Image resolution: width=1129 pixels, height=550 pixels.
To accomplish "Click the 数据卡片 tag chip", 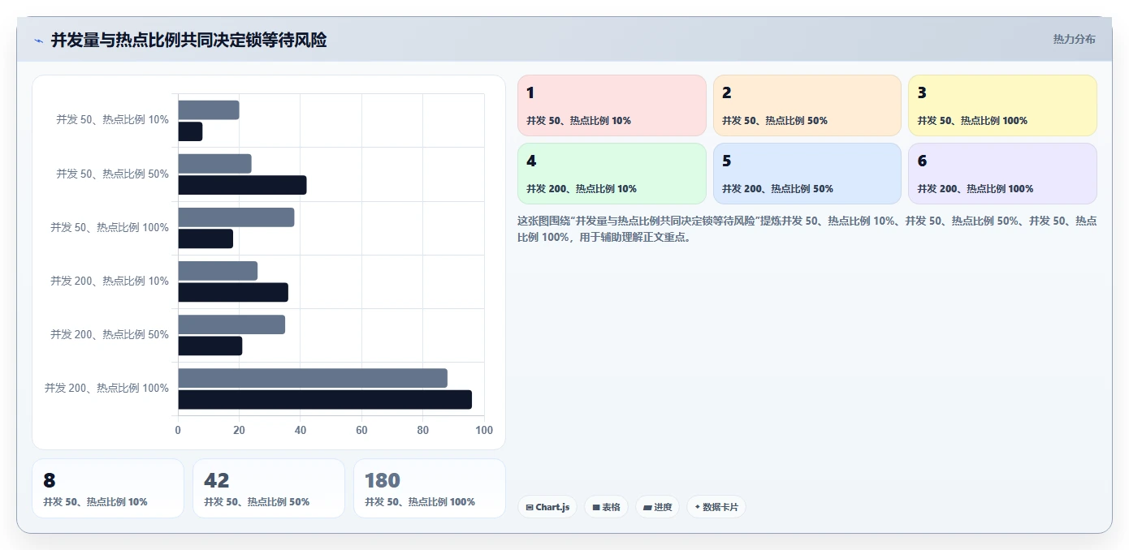I will (716, 507).
